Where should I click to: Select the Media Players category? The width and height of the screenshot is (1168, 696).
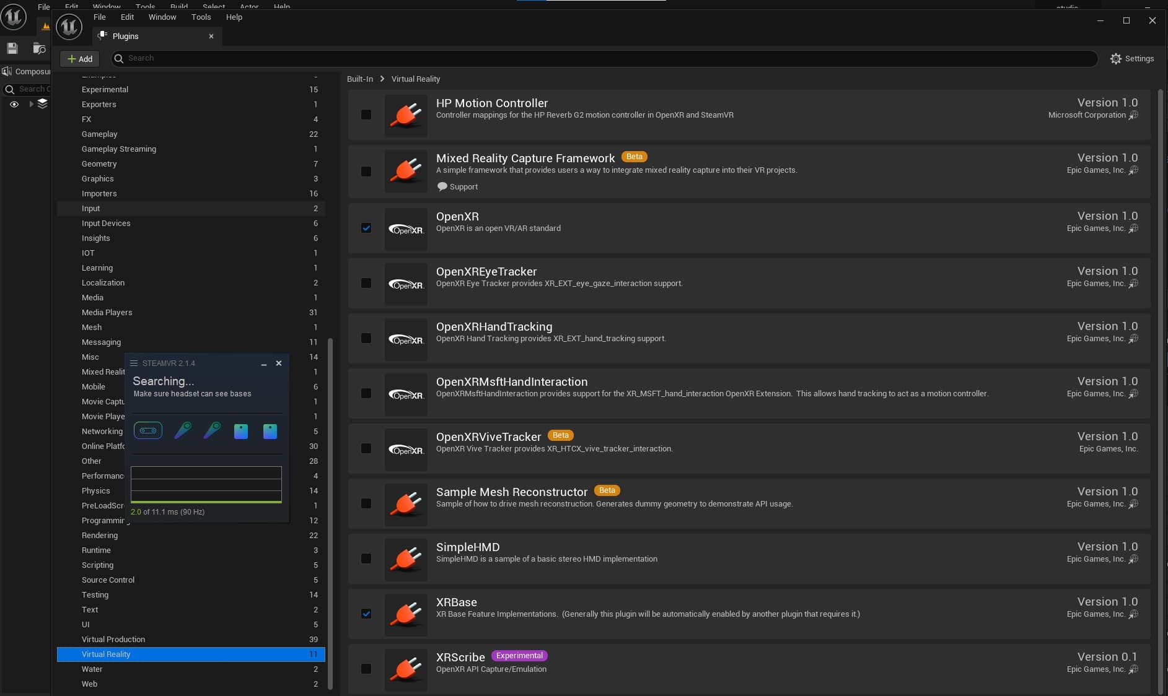click(191, 313)
